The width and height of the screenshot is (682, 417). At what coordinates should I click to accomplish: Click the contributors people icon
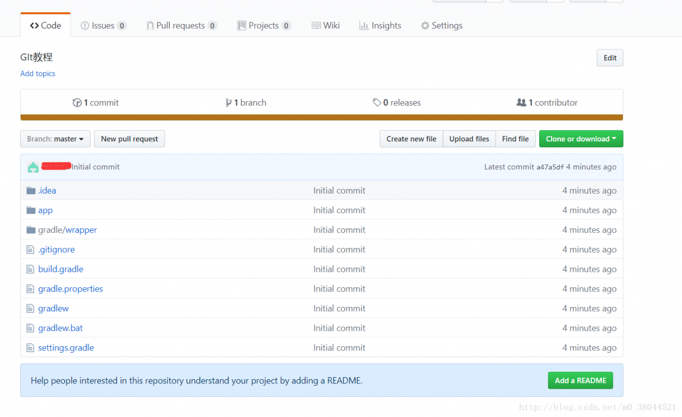521,103
